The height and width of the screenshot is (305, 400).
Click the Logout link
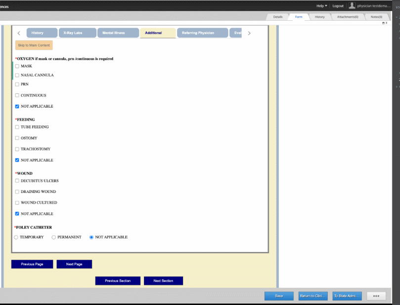pos(338,6)
